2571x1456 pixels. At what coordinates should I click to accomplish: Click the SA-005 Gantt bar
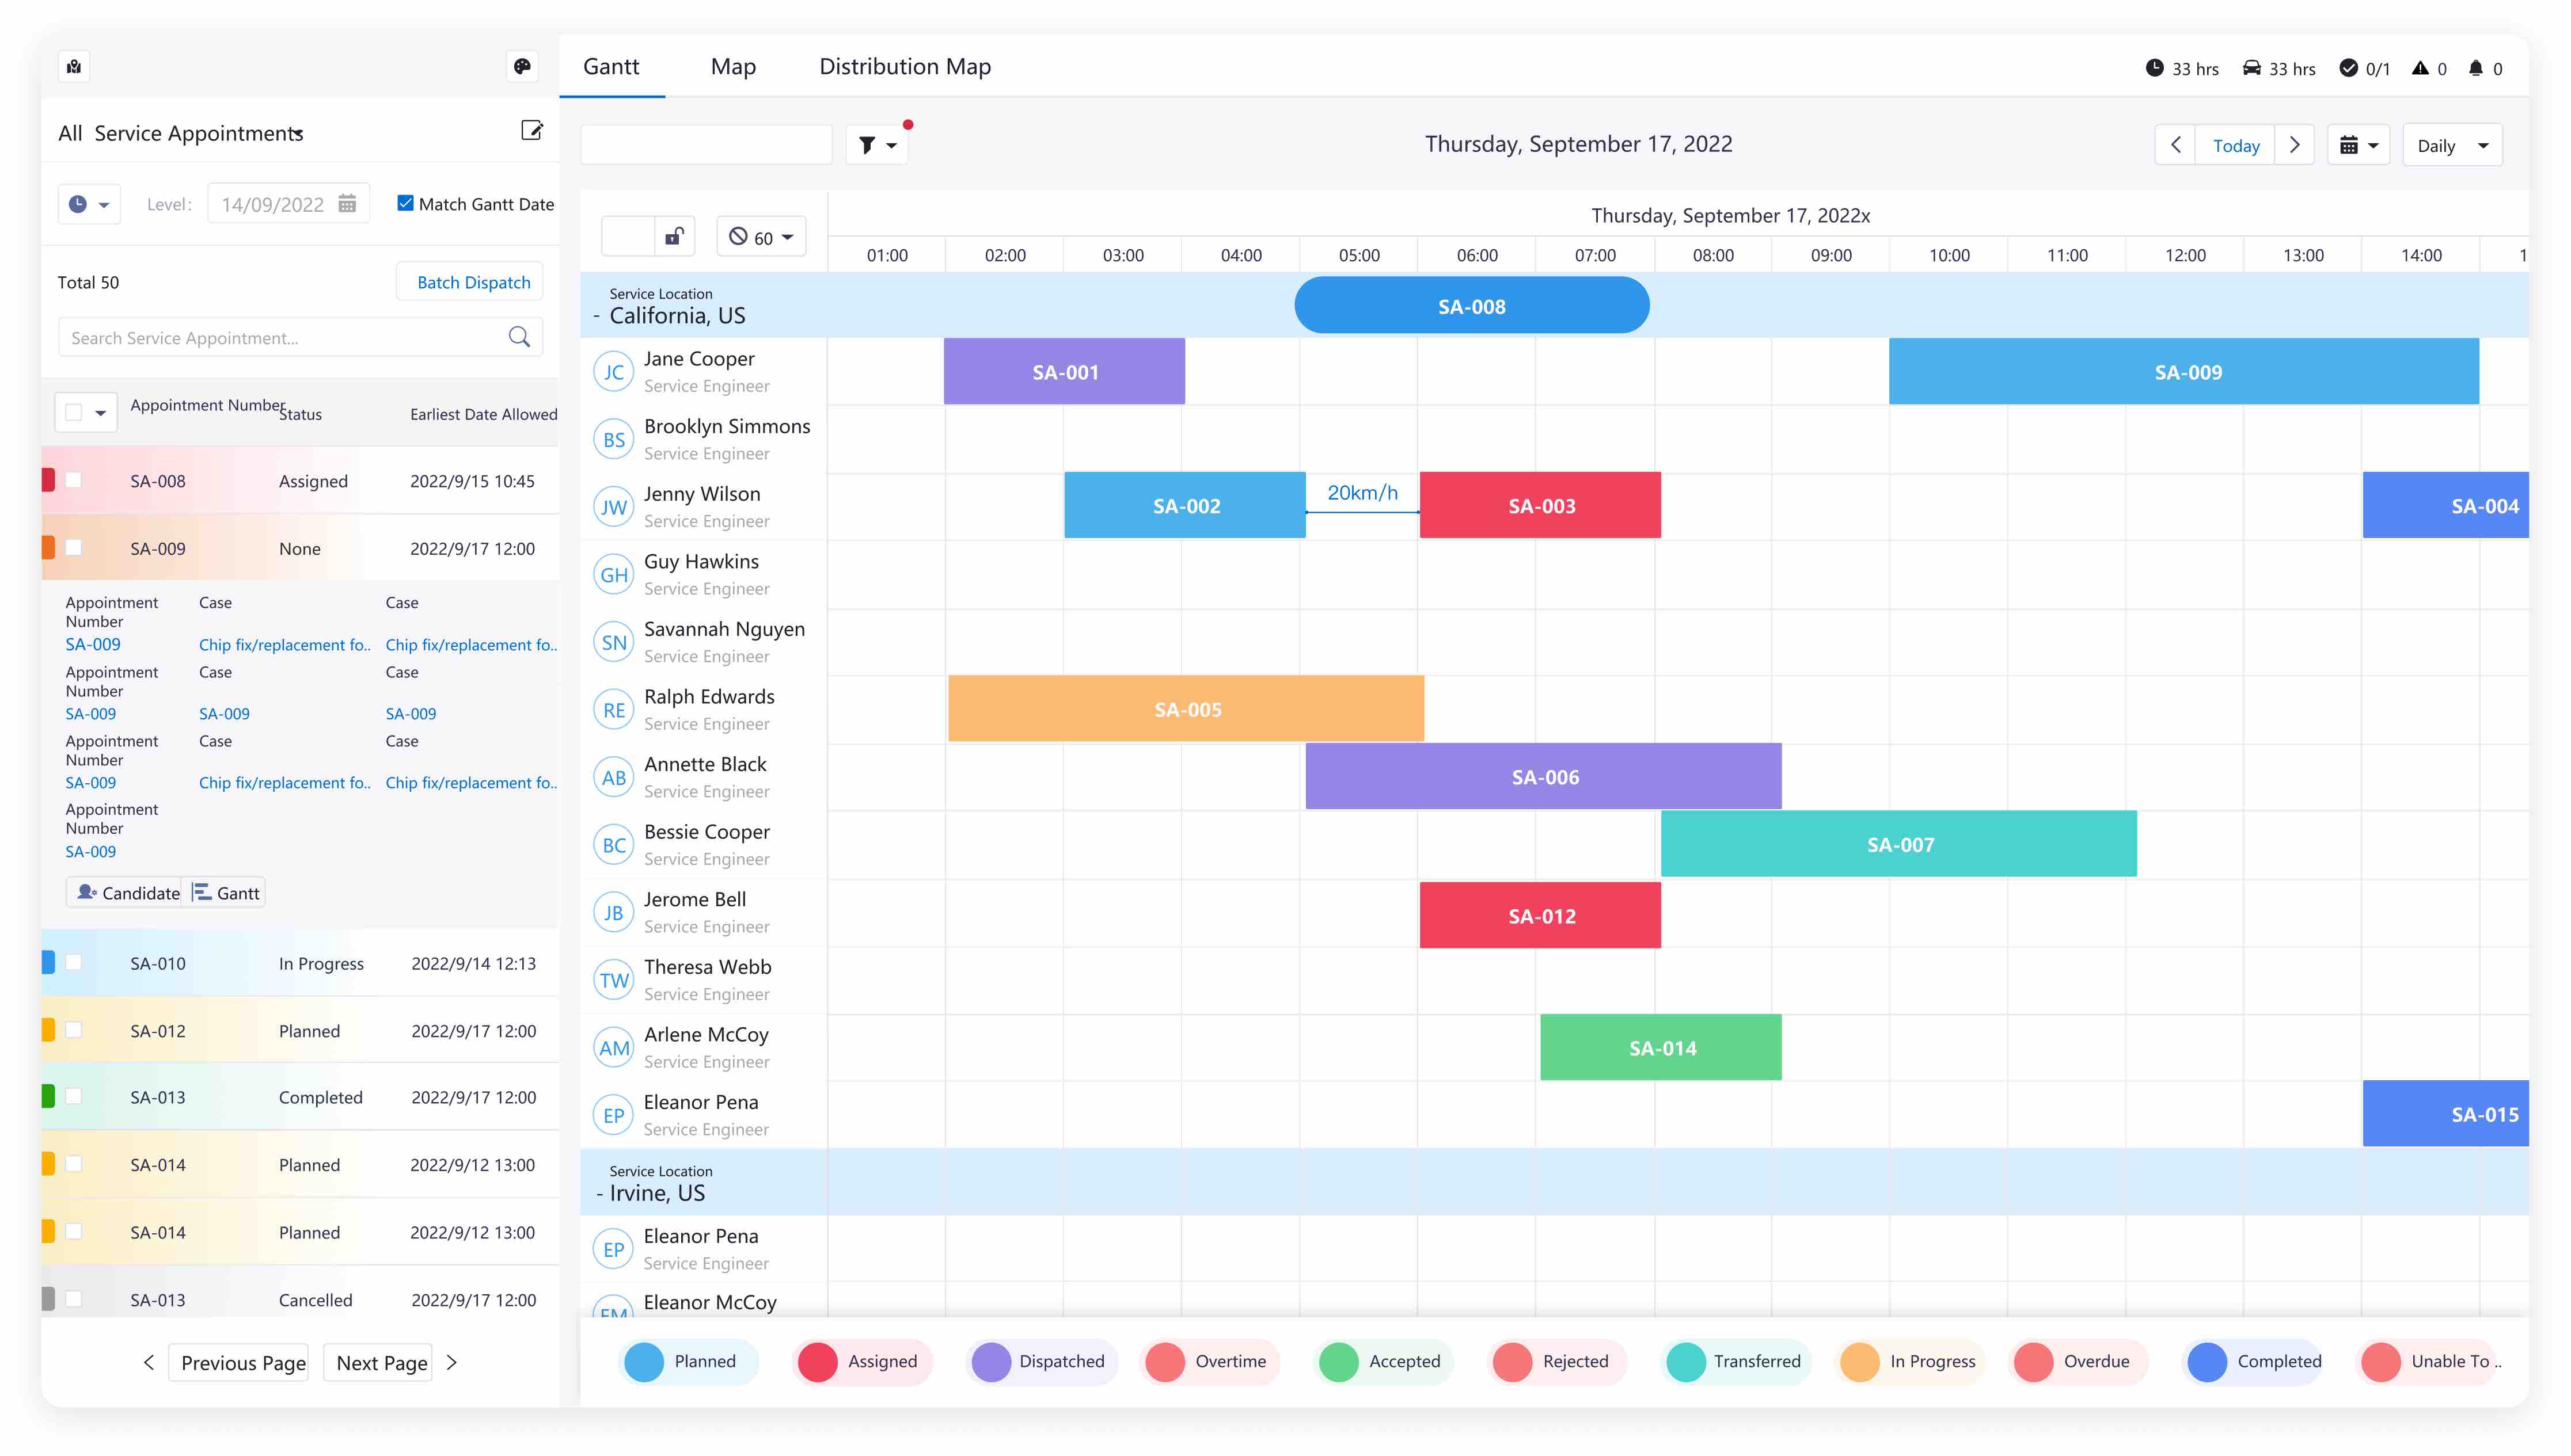pyautogui.click(x=1187, y=710)
